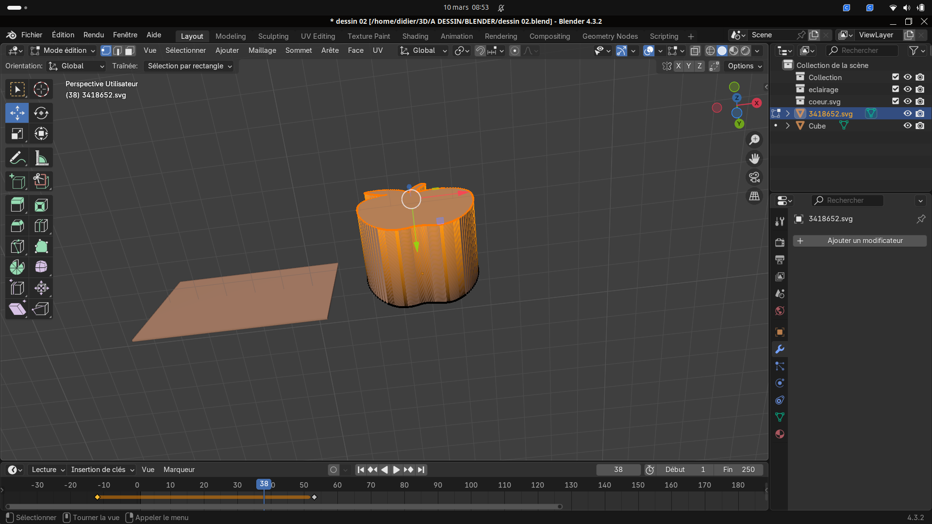Screen dimensions: 932x524
Task: Select the Loop Cut tool
Action: (41, 226)
